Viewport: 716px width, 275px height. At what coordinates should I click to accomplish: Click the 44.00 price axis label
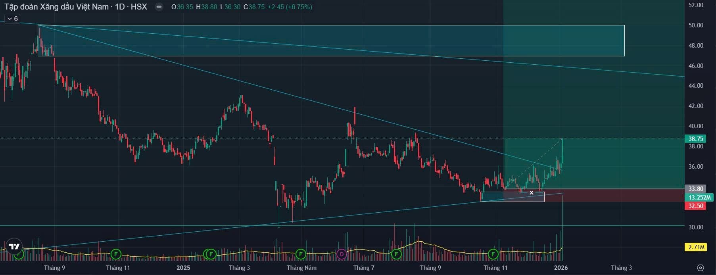(696, 86)
